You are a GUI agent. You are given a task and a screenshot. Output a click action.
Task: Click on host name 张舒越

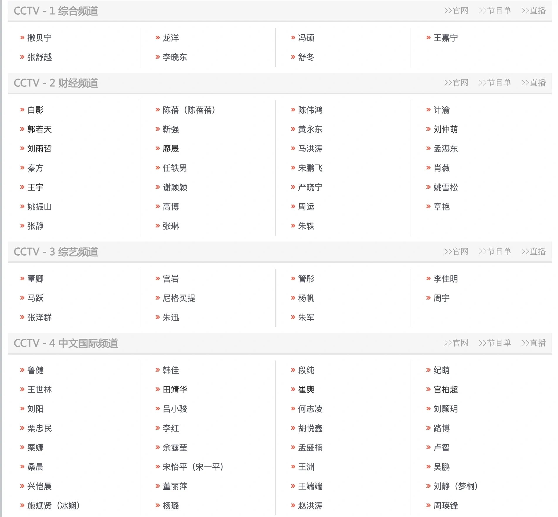40,57
